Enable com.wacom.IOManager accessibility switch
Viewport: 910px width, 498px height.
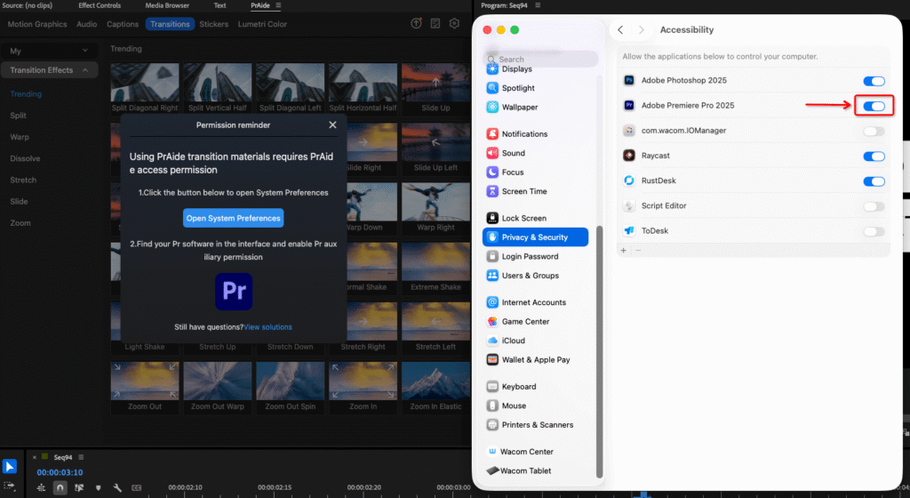click(874, 132)
